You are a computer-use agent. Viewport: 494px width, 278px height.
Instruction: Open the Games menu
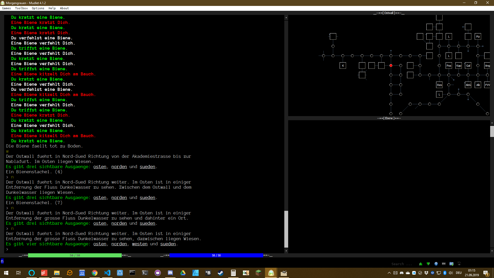tap(6, 8)
